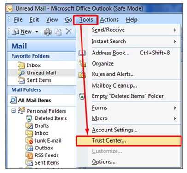Open the File menu

click(18, 20)
